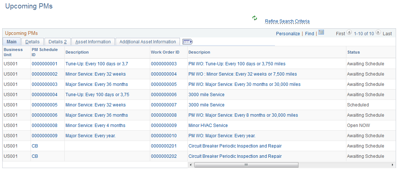This screenshot has height=171, width=399.
Task: Open PM Schedule ID 0000000004
Action: point(45,95)
